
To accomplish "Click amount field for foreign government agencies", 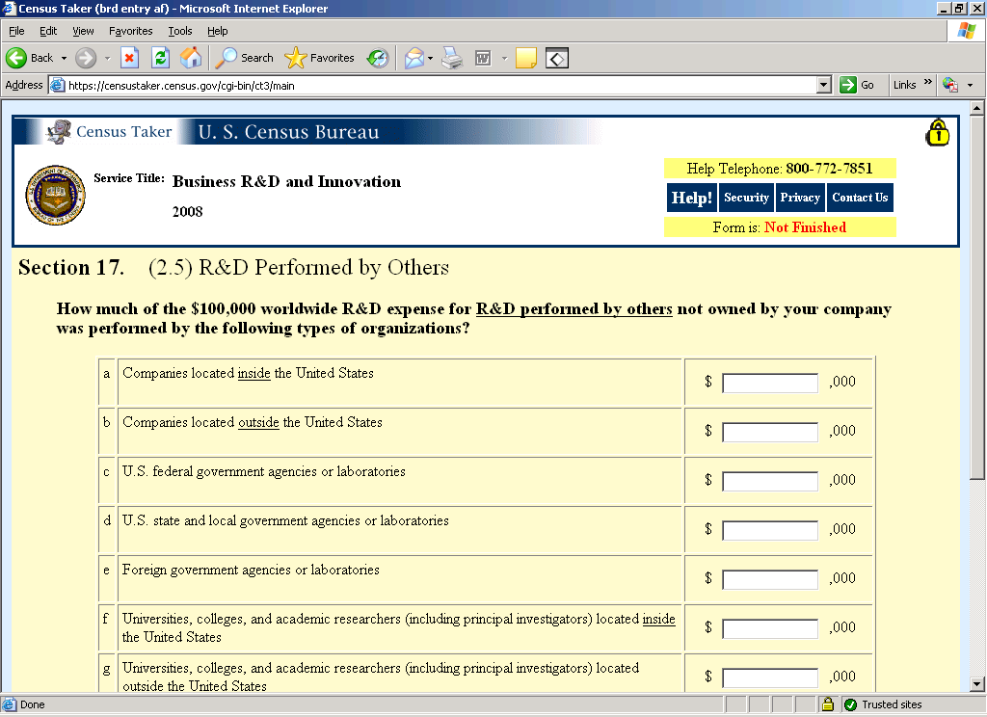I will (x=769, y=579).
